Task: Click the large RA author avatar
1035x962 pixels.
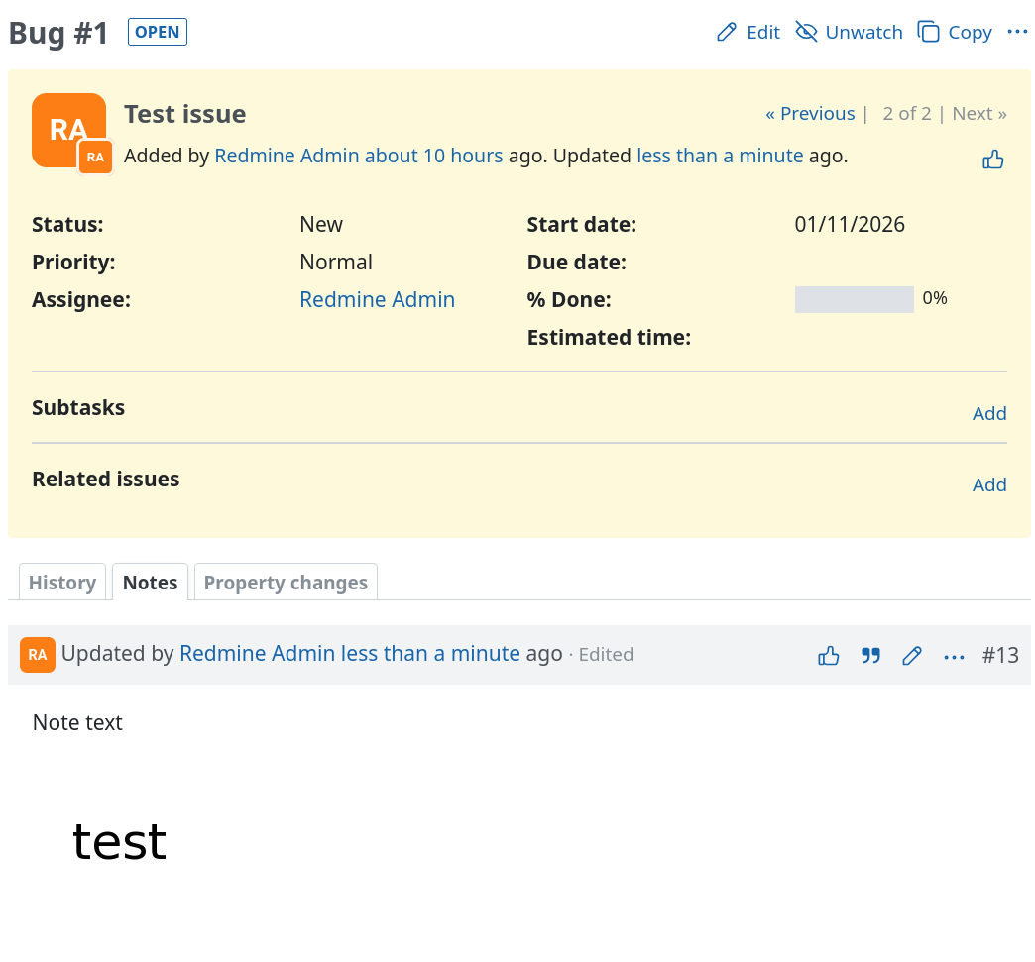Action: click(68, 130)
